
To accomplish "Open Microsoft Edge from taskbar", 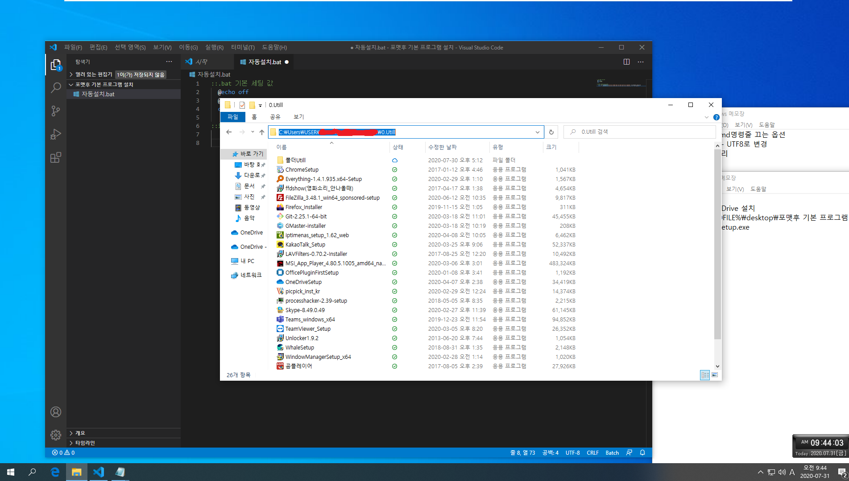I will (55, 472).
